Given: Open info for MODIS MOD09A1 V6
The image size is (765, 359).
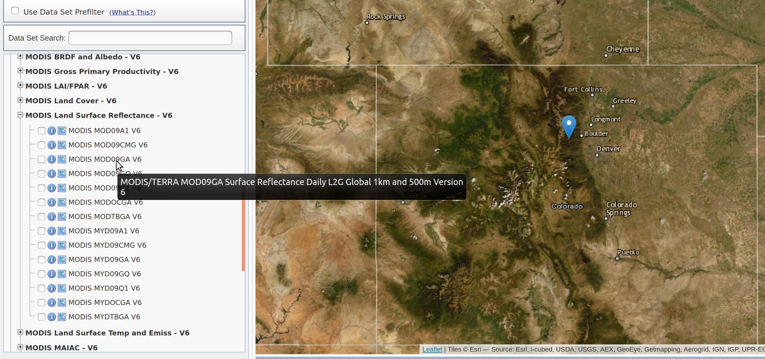Looking at the screenshot, I should (x=51, y=130).
